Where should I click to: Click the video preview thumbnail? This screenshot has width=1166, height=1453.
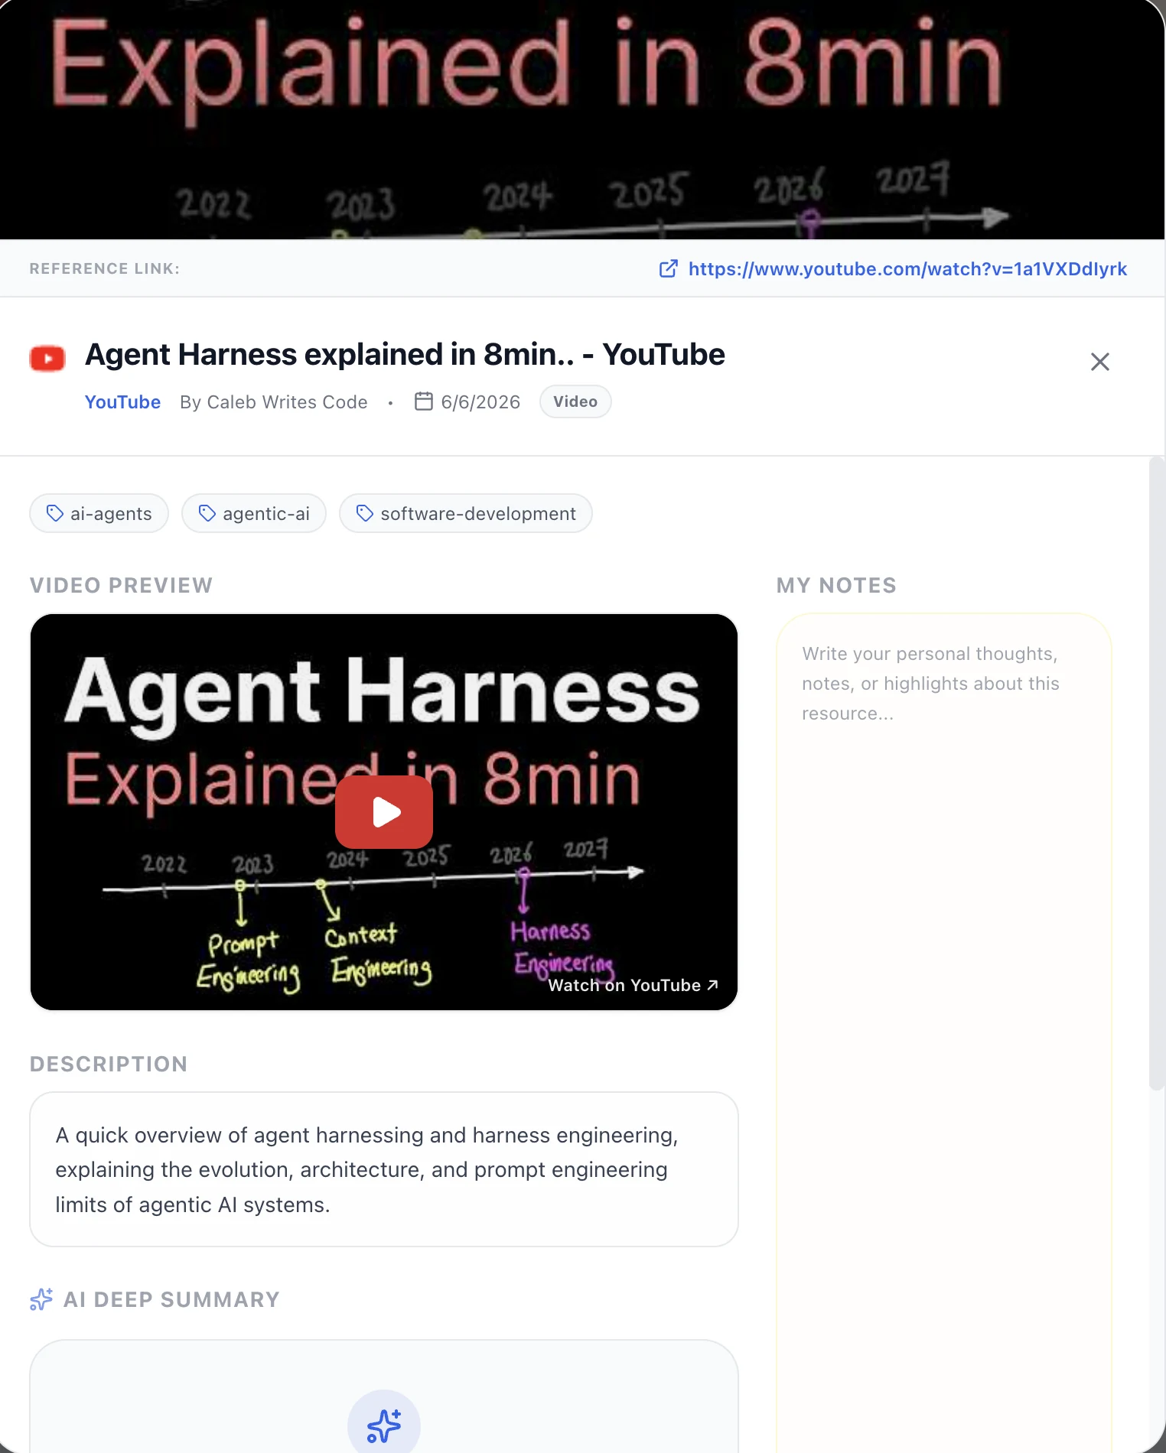pos(384,812)
